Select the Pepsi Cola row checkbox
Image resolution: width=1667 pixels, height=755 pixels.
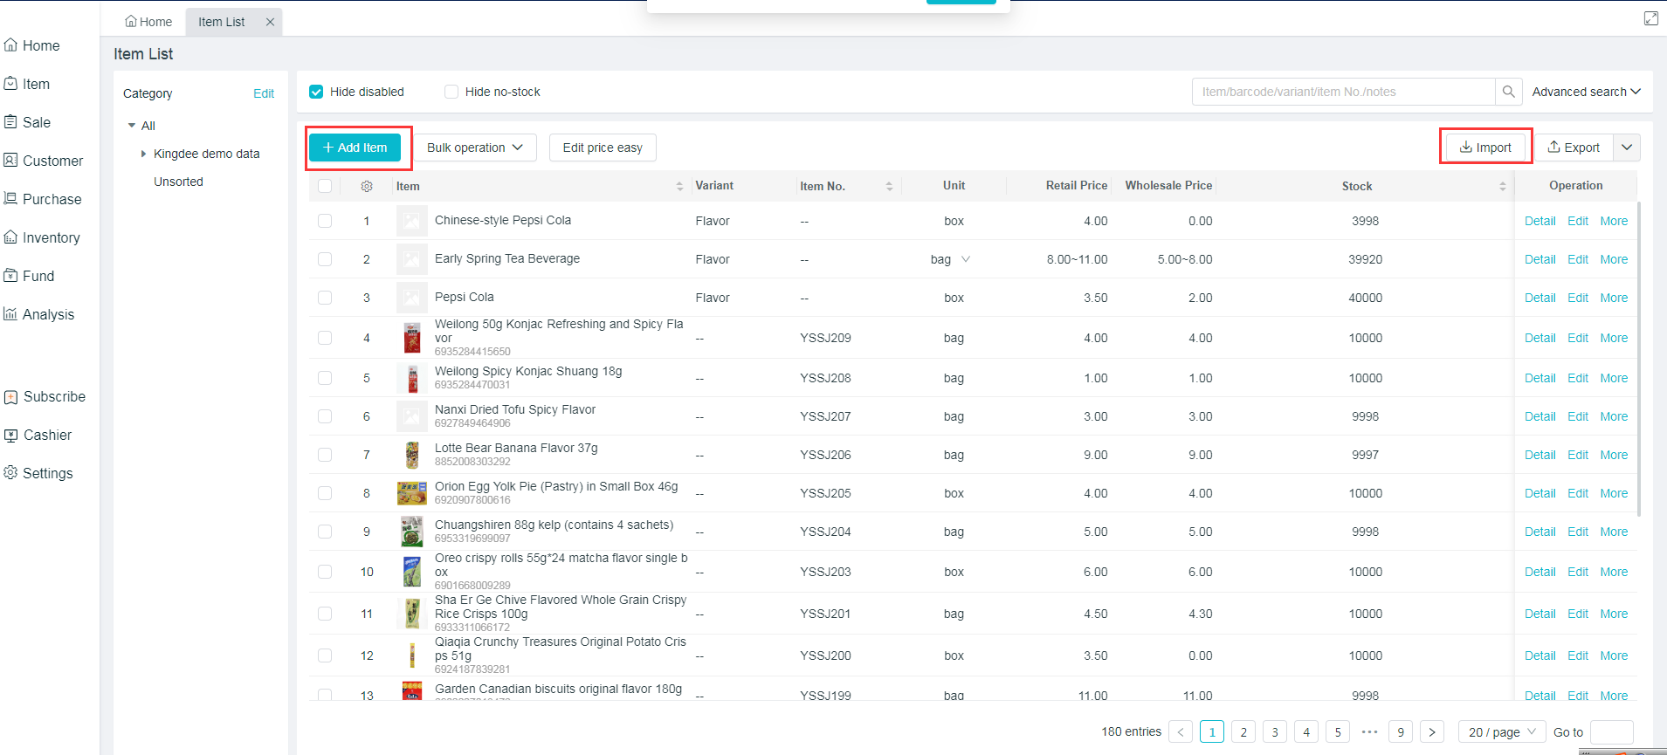coord(325,298)
